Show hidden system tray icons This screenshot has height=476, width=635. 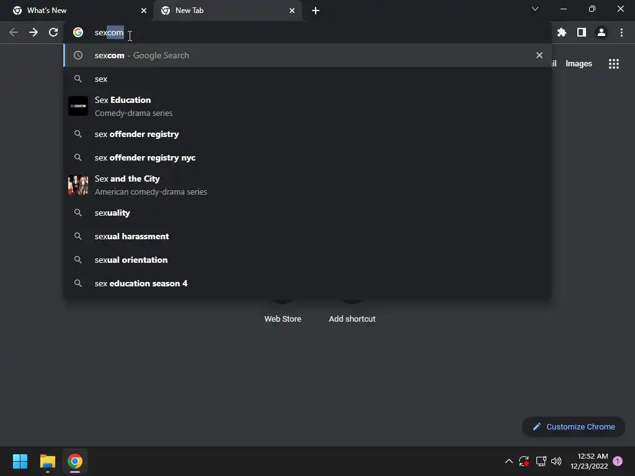click(x=509, y=461)
